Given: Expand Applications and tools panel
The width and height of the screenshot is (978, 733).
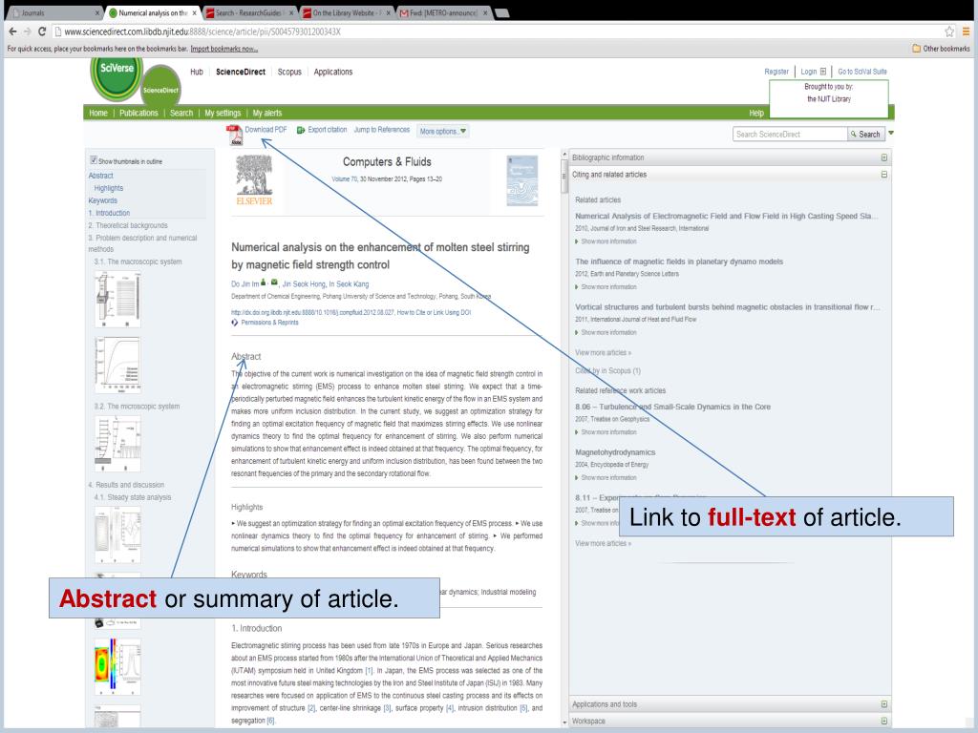Looking at the screenshot, I should (883, 704).
